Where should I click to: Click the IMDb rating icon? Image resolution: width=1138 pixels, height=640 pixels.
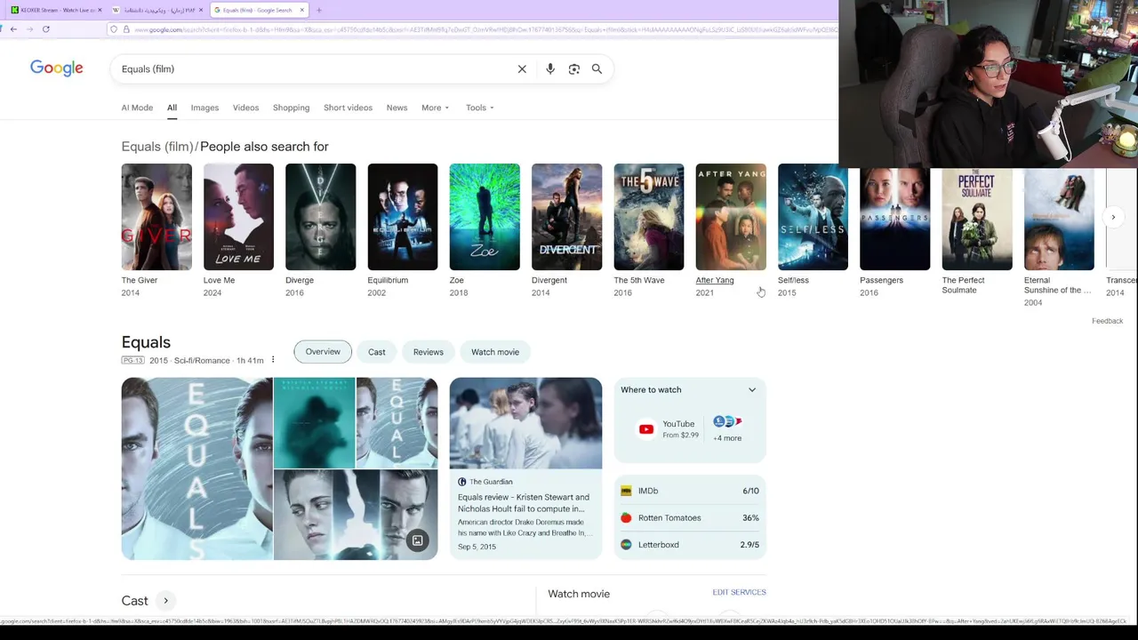click(x=626, y=491)
